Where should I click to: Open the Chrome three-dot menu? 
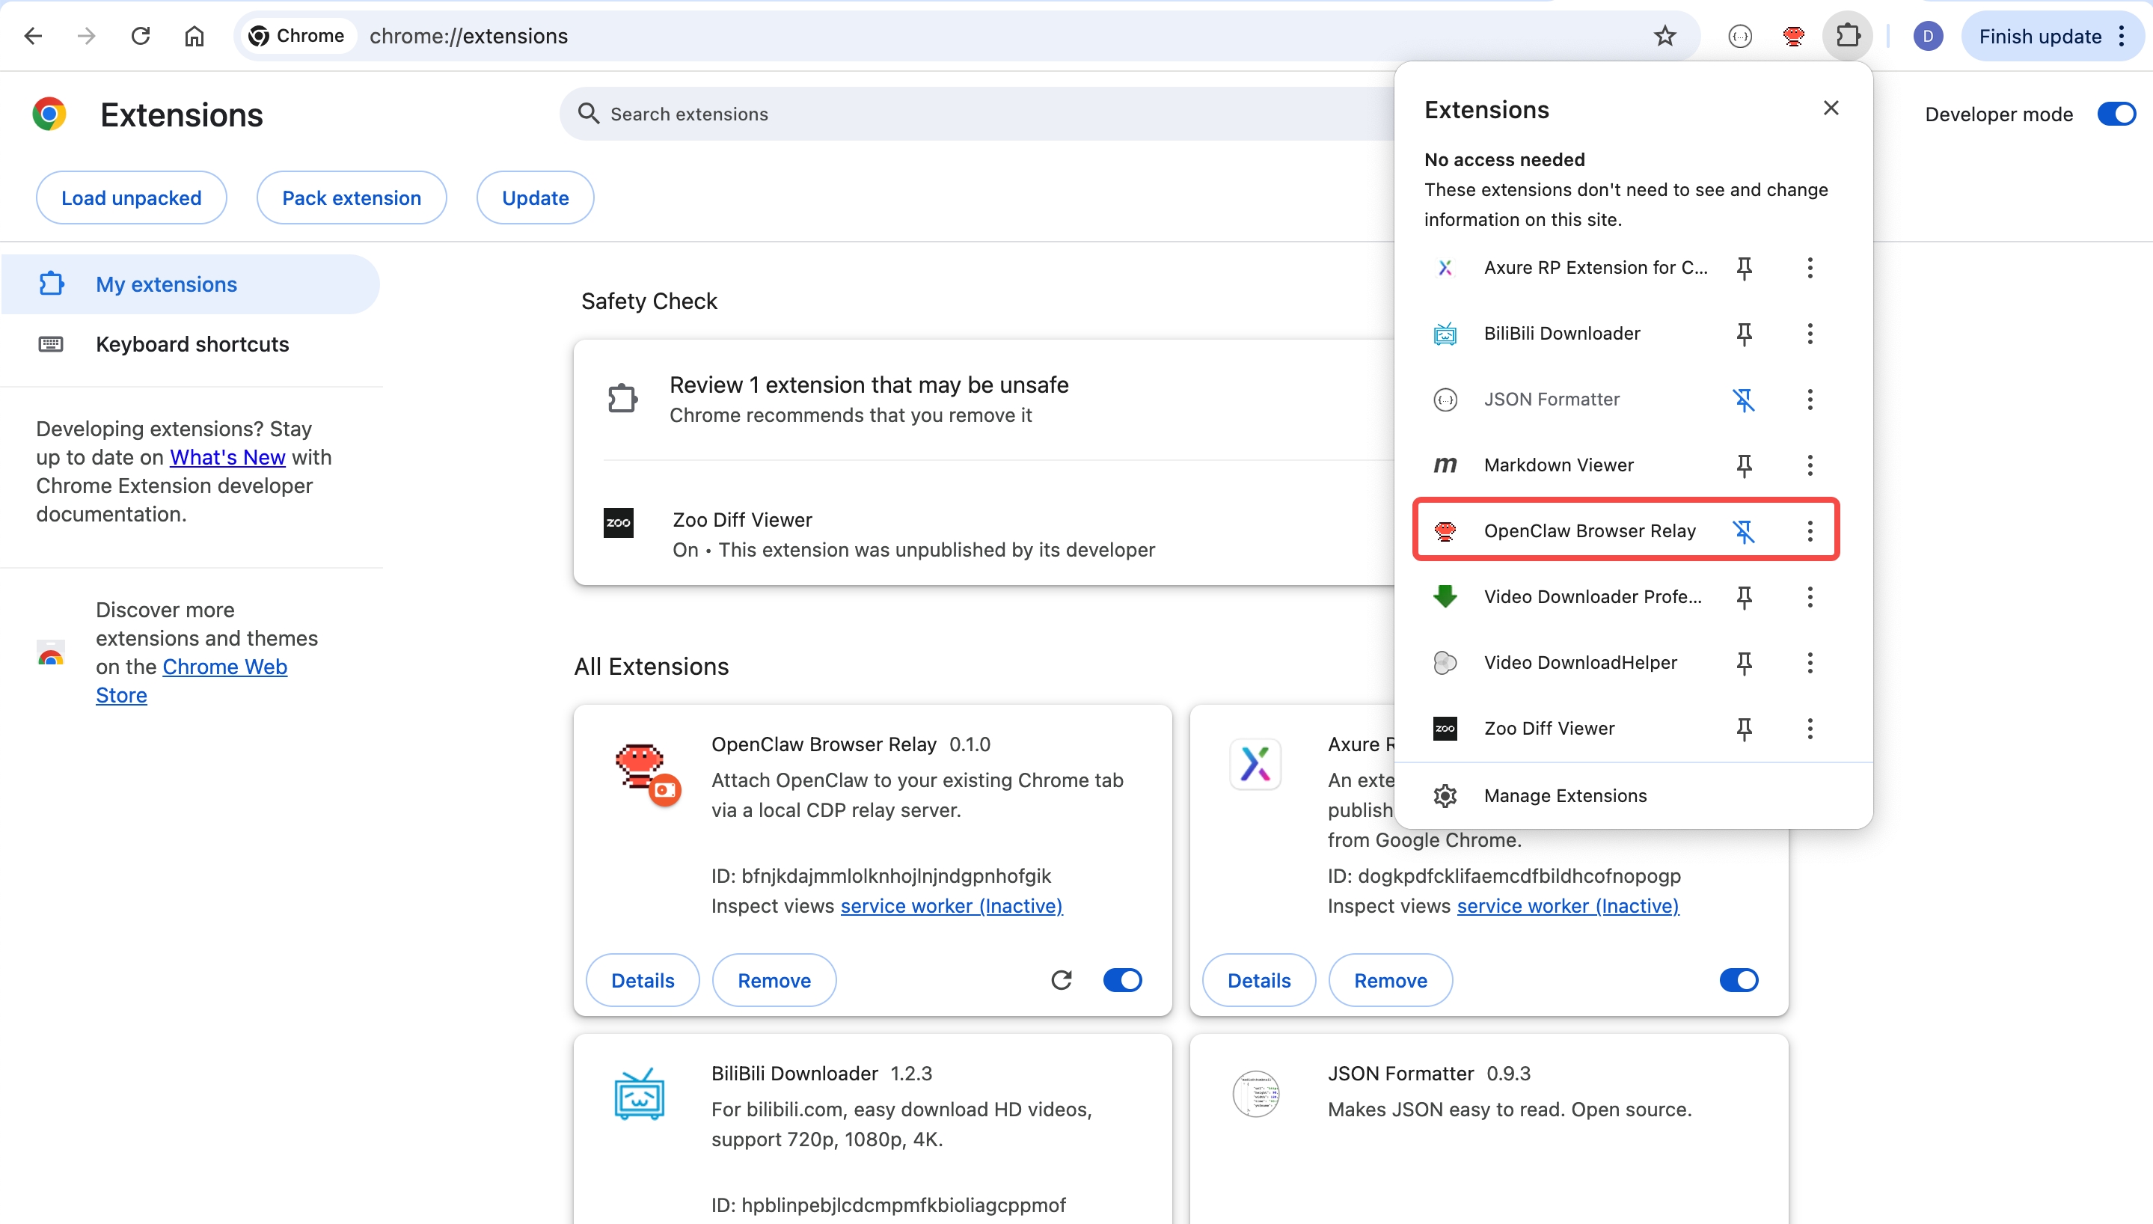click(x=2122, y=36)
